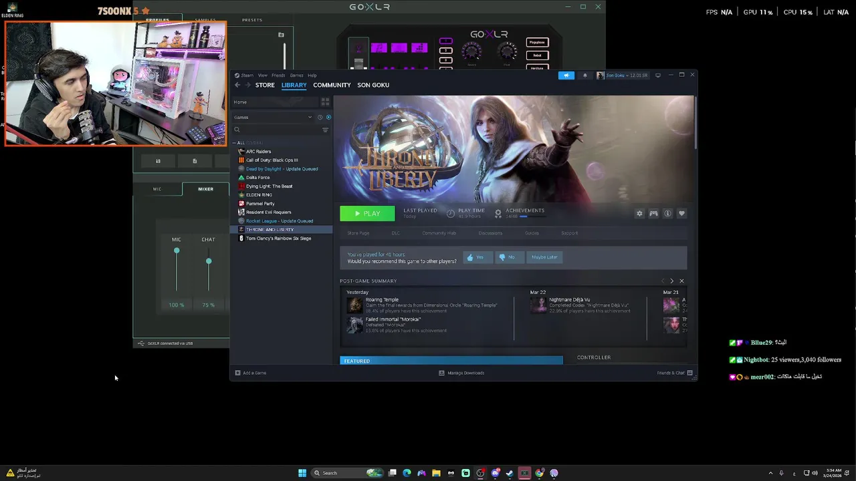
Task: Open the Steam menu
Action: click(x=247, y=75)
